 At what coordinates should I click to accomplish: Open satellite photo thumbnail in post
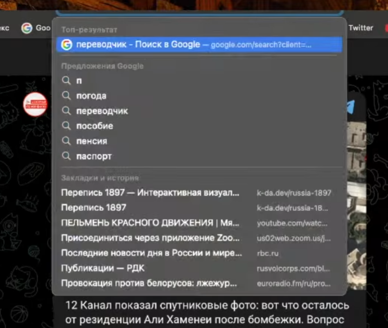[356, 205]
